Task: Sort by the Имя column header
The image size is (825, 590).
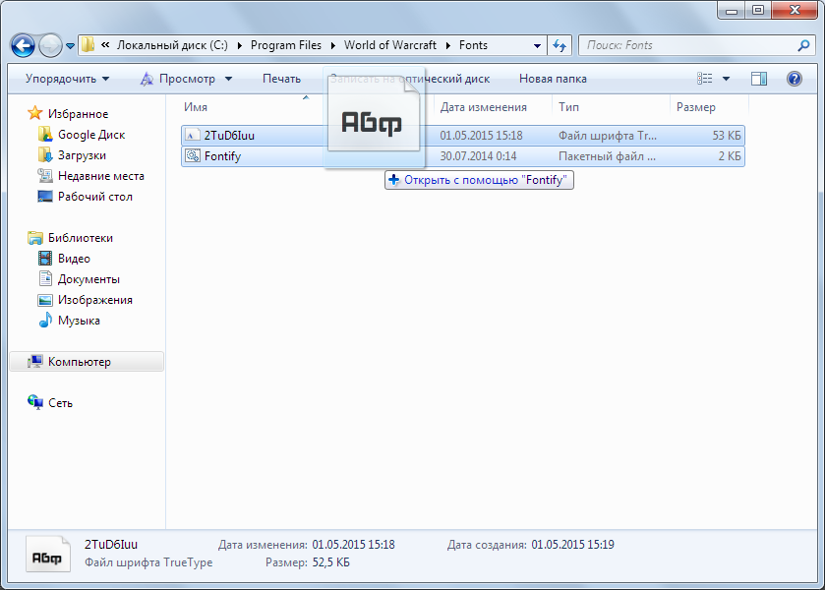Action: point(196,107)
